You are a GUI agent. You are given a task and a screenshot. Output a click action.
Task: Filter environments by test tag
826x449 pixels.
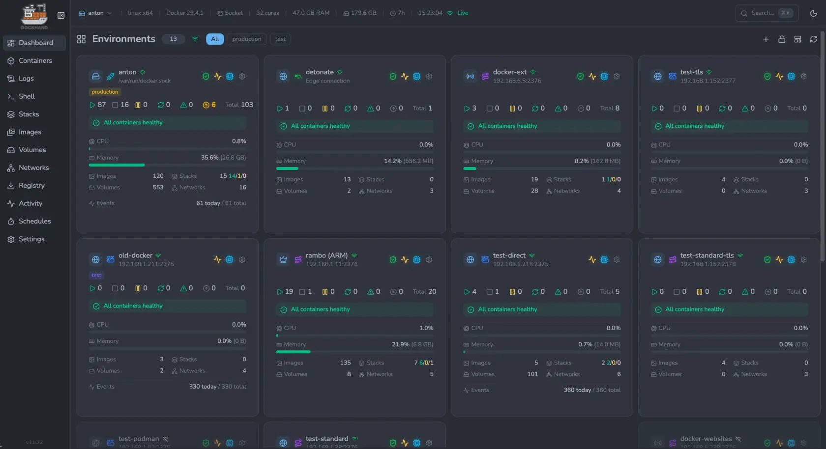click(x=280, y=39)
